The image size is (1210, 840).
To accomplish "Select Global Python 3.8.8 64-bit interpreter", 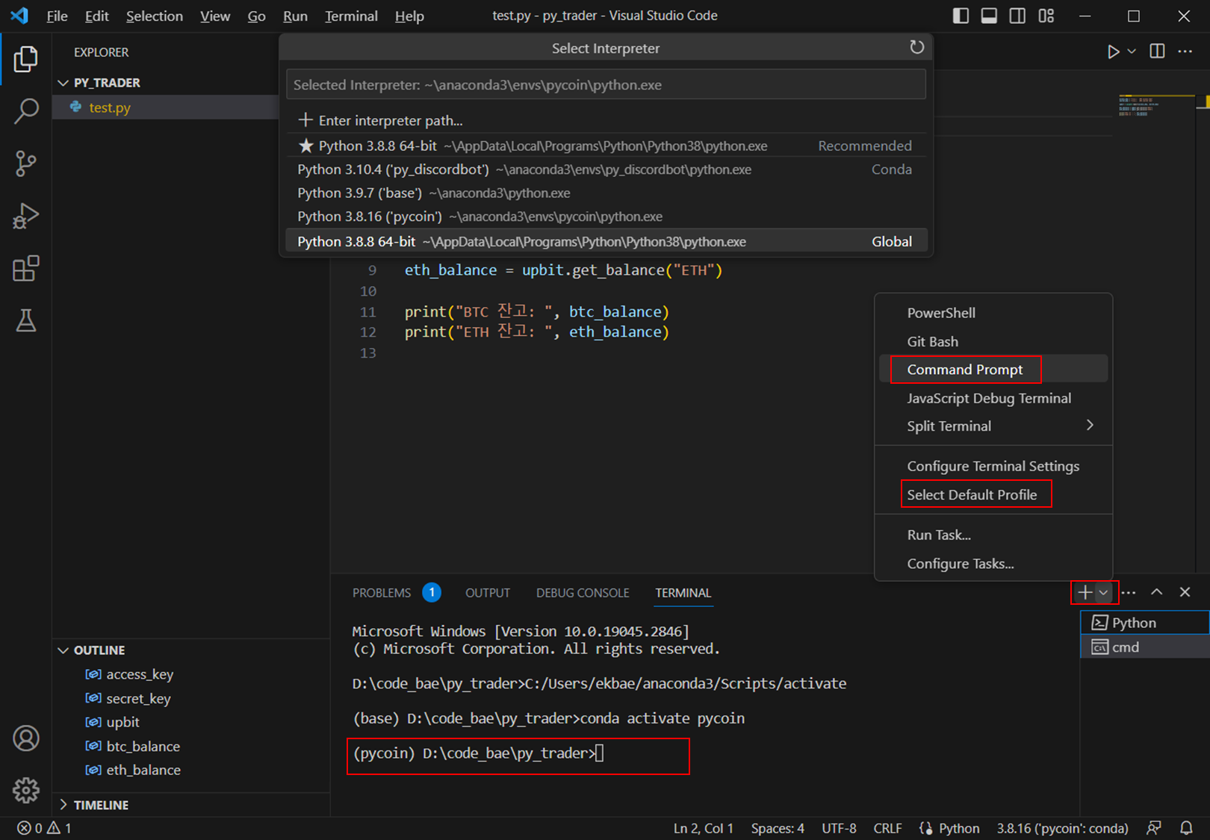I will [x=606, y=241].
